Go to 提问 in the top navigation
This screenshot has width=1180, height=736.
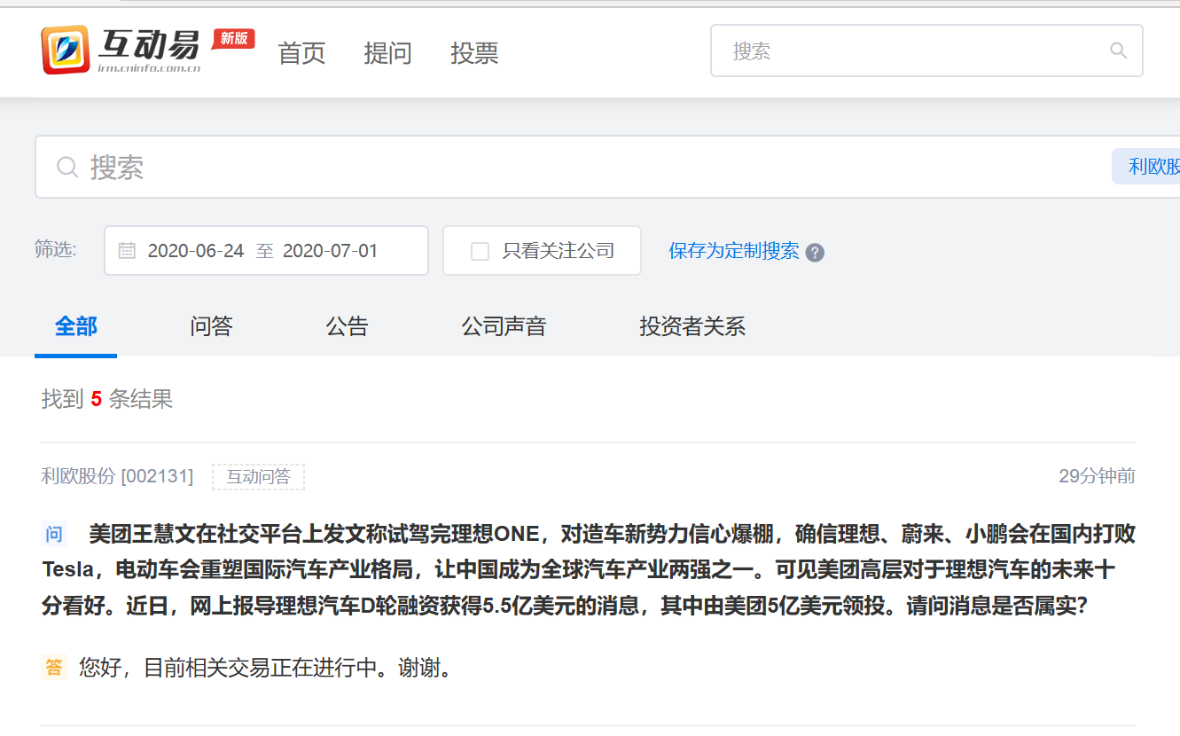387,52
